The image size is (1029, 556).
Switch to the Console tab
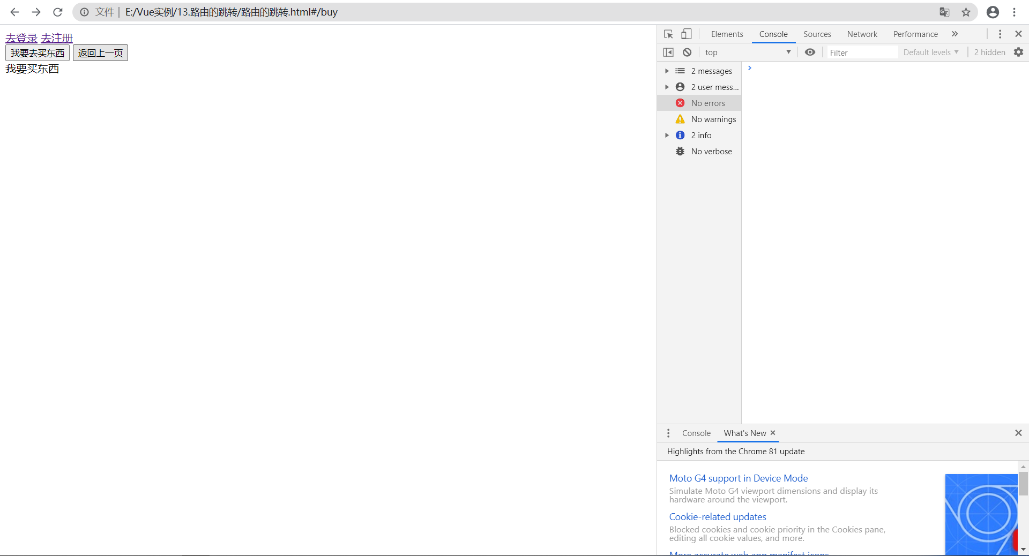pos(773,34)
